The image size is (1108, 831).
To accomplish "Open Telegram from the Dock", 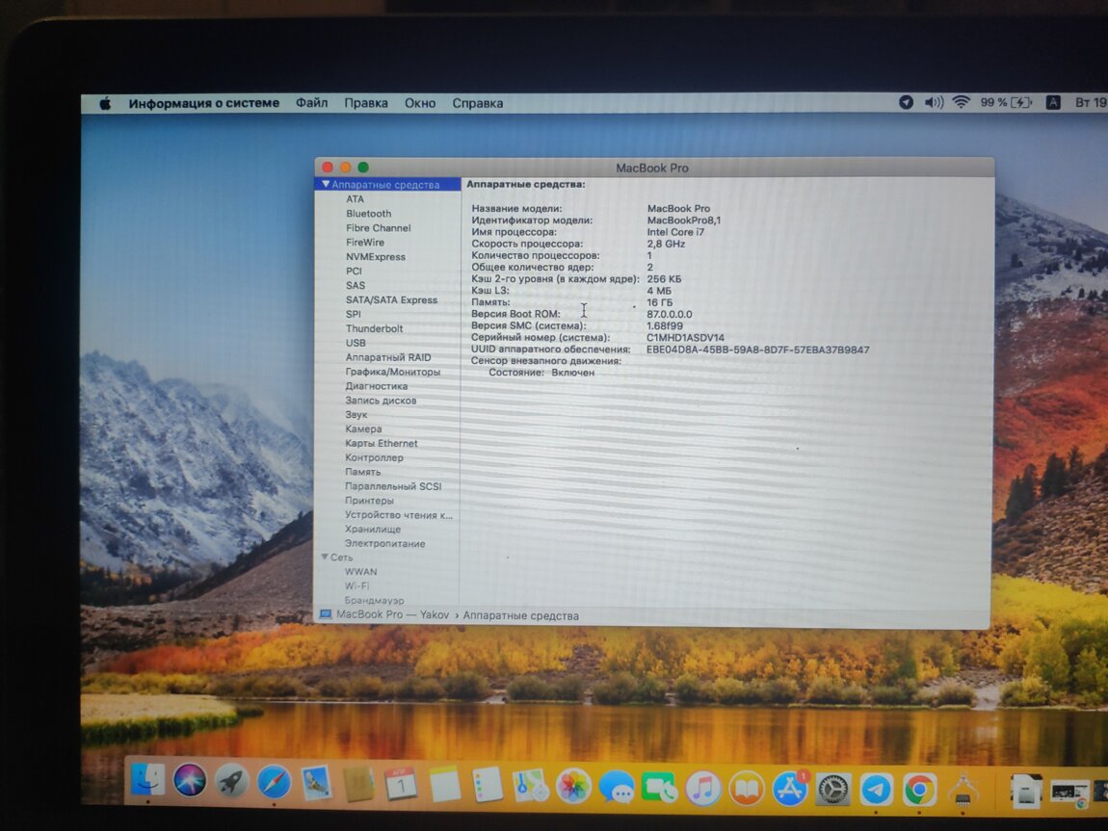I will [876, 790].
